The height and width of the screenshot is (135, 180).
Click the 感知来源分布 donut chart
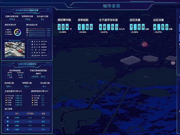[x=18, y=32]
